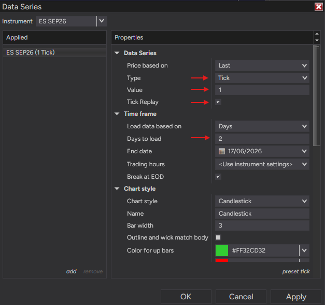325x305 pixels.
Task: Open the End date calendar icon
Action: tap(222, 151)
